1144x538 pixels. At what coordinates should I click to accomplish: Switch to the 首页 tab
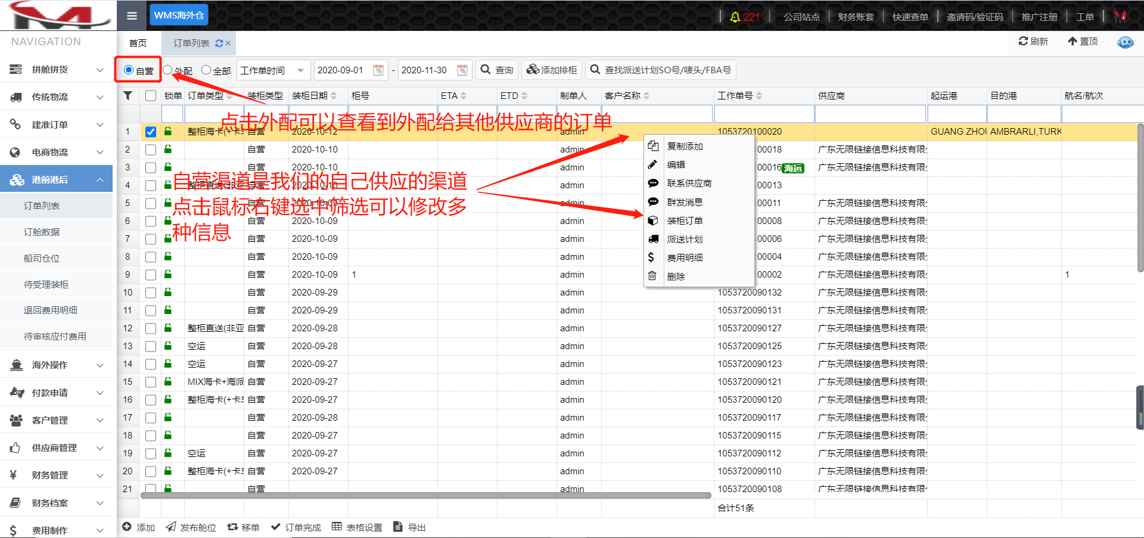point(138,43)
